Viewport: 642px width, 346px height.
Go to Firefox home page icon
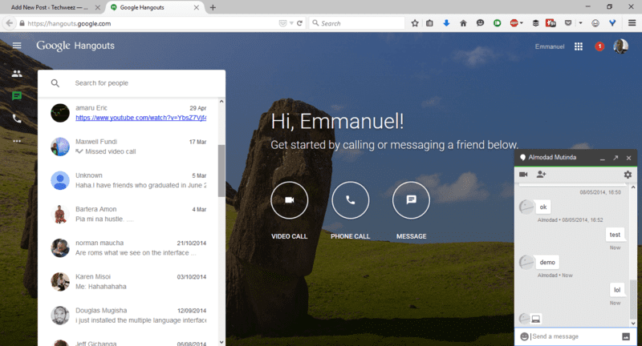[x=463, y=23]
